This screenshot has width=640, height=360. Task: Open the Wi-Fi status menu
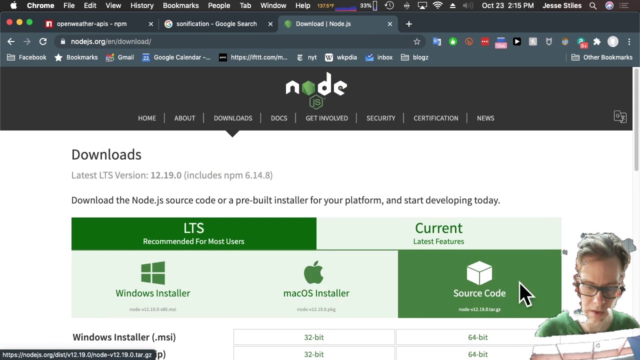click(437, 5)
